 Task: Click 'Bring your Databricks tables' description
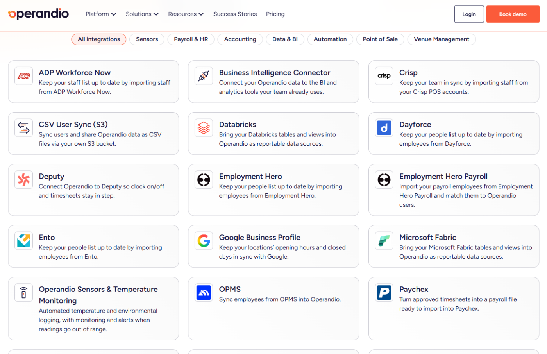[277, 139]
